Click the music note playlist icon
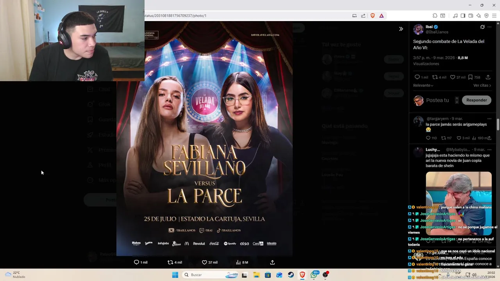The width and height of the screenshot is (500, 281). 455,16
